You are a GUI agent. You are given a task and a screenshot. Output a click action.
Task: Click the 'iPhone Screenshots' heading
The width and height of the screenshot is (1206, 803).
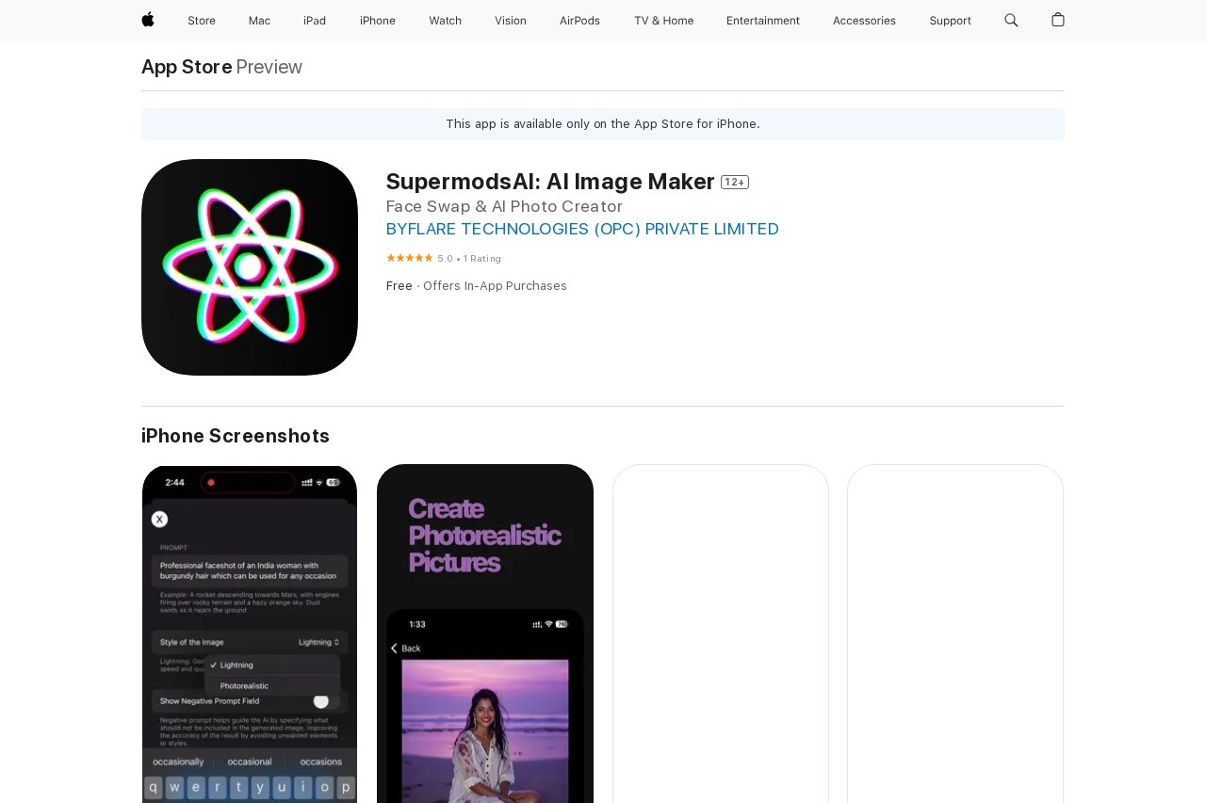click(236, 436)
